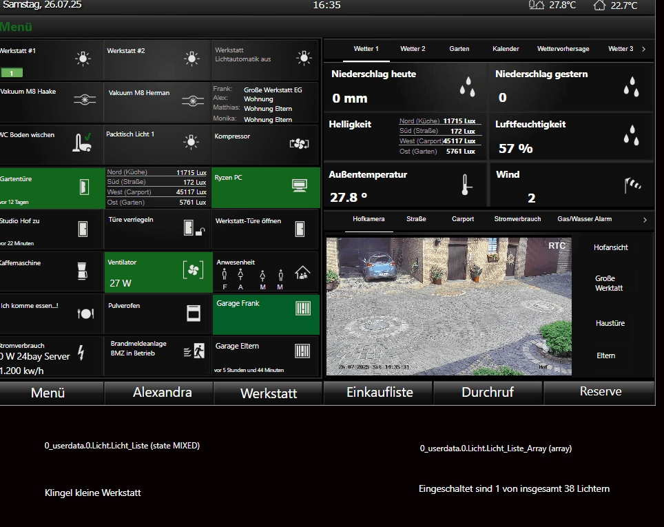
Task: Open the Gas/Wasser Alarm tab
Action: (584, 219)
